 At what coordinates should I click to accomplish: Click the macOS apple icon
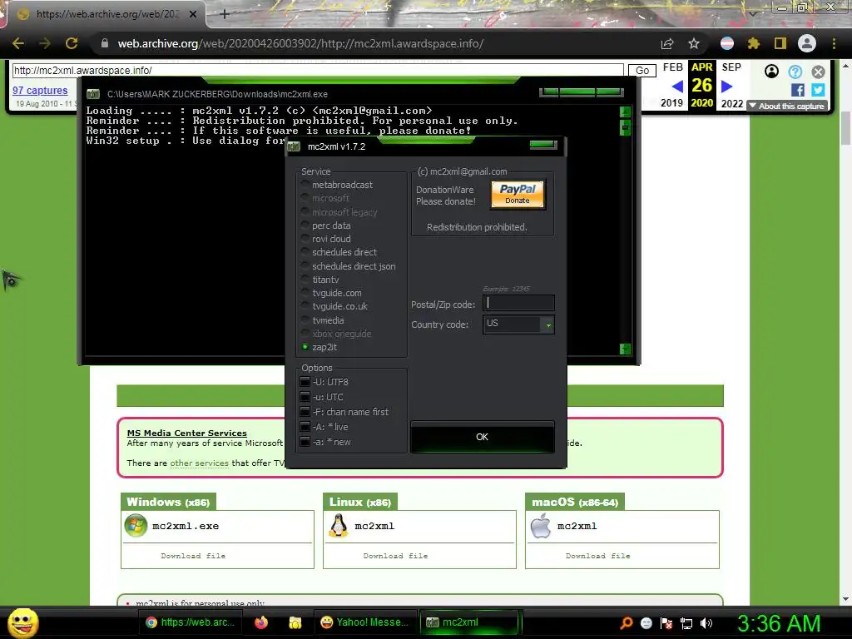point(541,526)
